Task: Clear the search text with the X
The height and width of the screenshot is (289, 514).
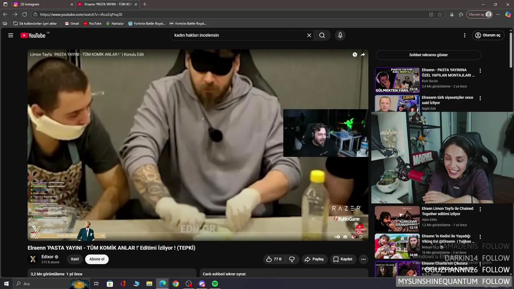Action: click(x=309, y=35)
